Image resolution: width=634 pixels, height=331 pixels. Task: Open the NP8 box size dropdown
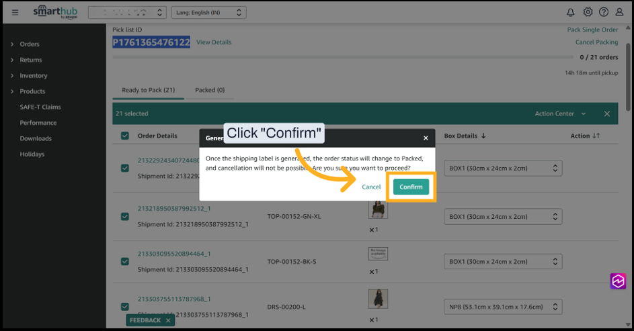tap(502, 307)
